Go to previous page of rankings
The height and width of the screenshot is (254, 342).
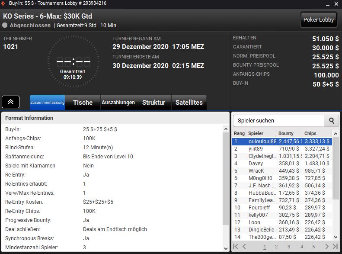tap(244, 247)
